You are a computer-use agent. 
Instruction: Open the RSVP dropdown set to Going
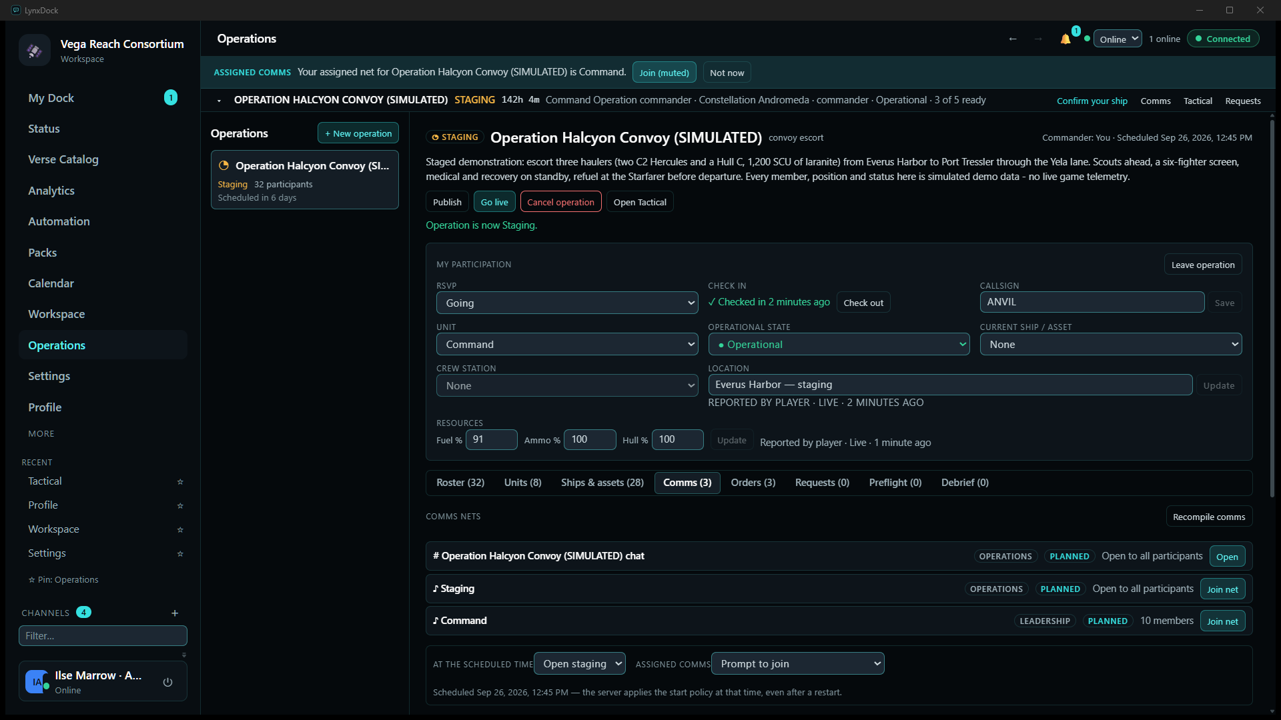coord(567,303)
